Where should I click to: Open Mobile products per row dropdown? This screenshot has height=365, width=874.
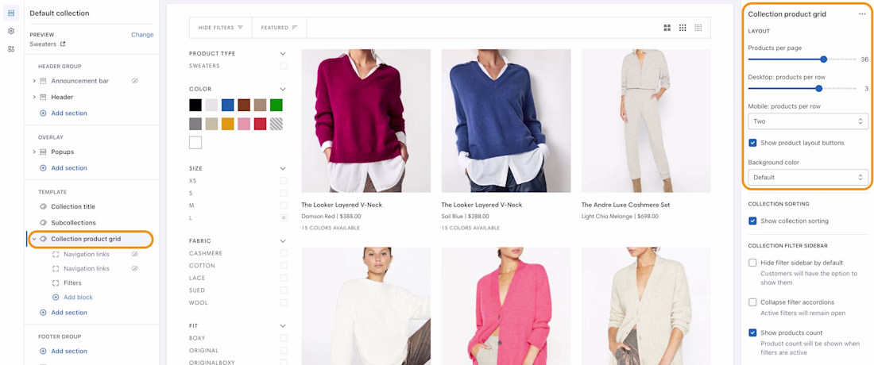[808, 121]
